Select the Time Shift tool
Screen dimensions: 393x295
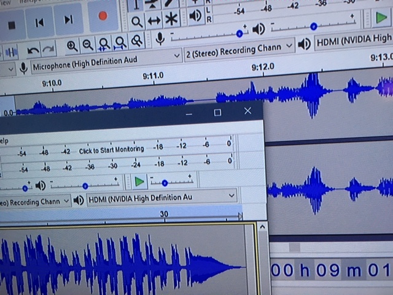pos(154,22)
